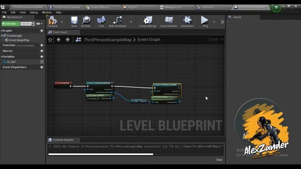Open Functions section header

tap(9, 45)
